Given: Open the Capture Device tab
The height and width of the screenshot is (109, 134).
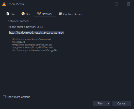Looking at the screenshot, I should [70, 14].
